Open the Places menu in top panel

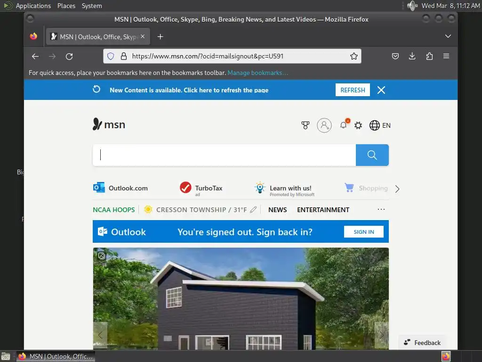click(66, 6)
